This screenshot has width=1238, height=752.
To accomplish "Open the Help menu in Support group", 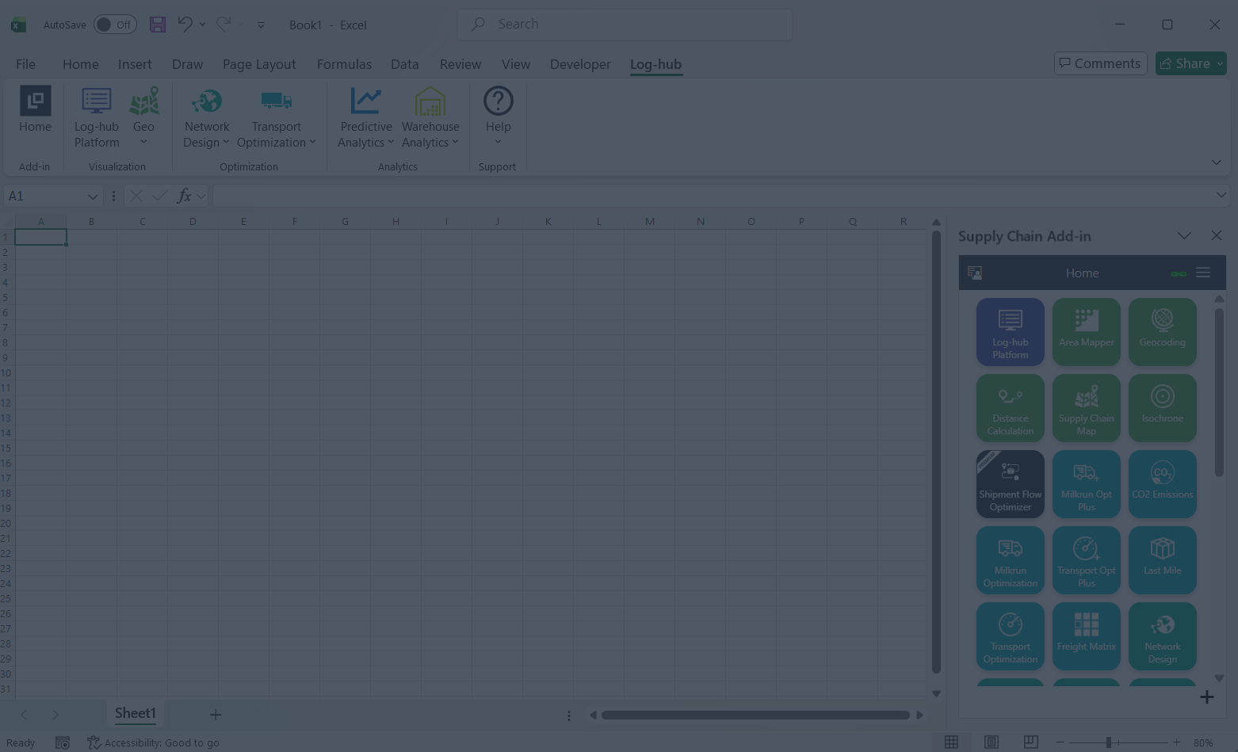I will coord(498,117).
